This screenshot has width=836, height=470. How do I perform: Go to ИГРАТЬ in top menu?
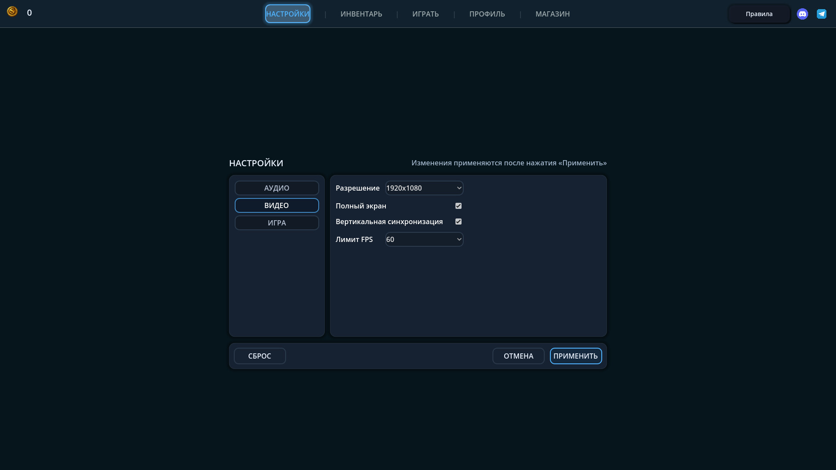coord(425,14)
